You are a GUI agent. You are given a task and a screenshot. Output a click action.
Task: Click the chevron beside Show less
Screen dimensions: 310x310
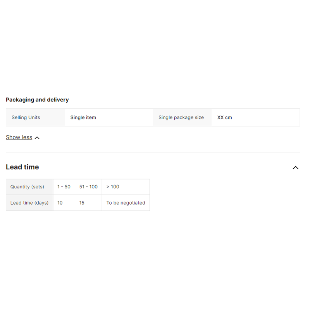click(x=37, y=138)
